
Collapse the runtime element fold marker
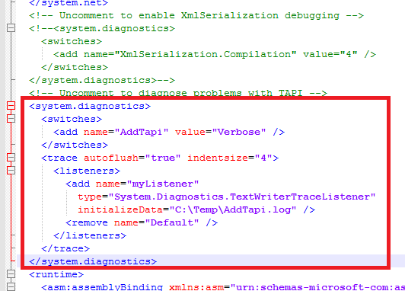pos(11,273)
